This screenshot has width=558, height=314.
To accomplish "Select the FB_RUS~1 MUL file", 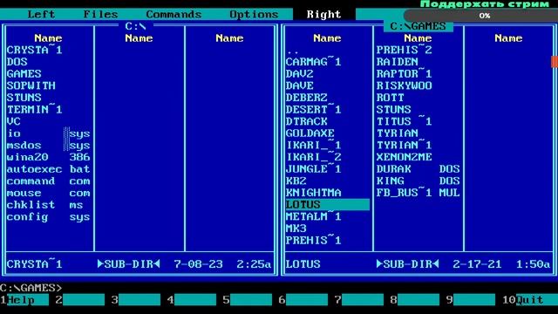I will (418, 193).
